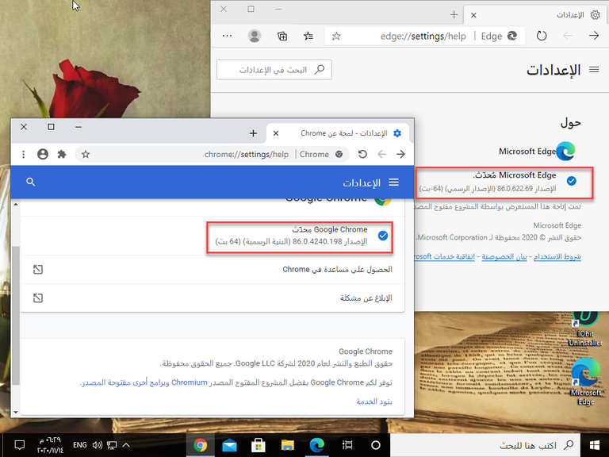Click the Chrome scrollbar down arrow
The width and height of the screenshot is (609, 457).
(x=16, y=412)
